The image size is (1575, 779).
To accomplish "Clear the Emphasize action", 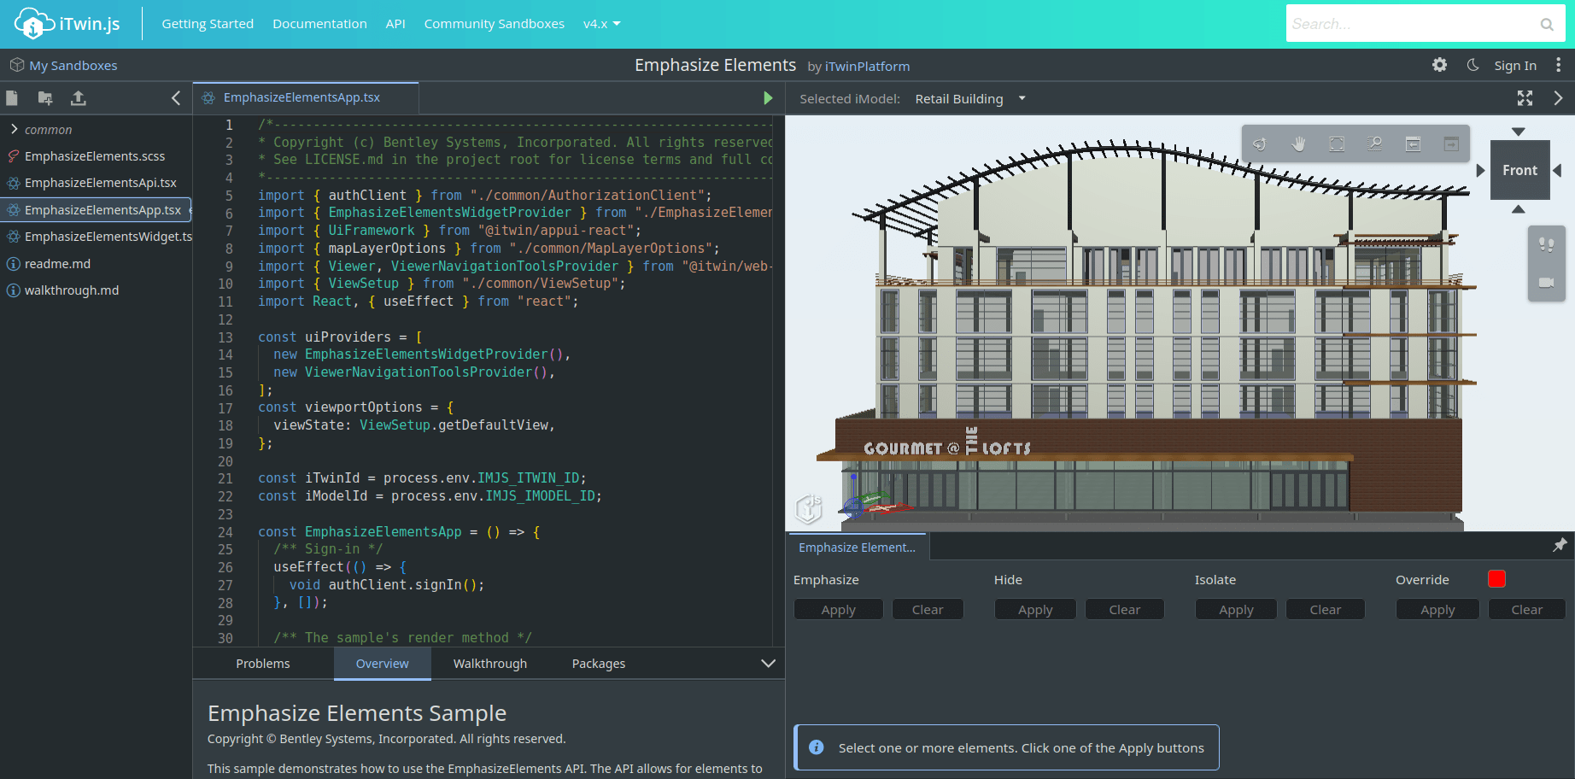I will point(928,609).
